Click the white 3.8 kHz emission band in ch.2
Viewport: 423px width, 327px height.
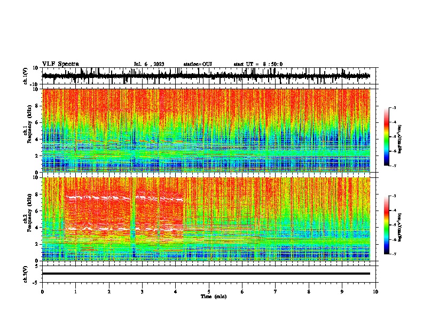tap(124, 229)
